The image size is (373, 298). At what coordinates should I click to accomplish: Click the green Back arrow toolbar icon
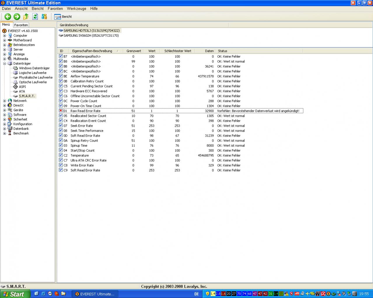(x=8, y=17)
